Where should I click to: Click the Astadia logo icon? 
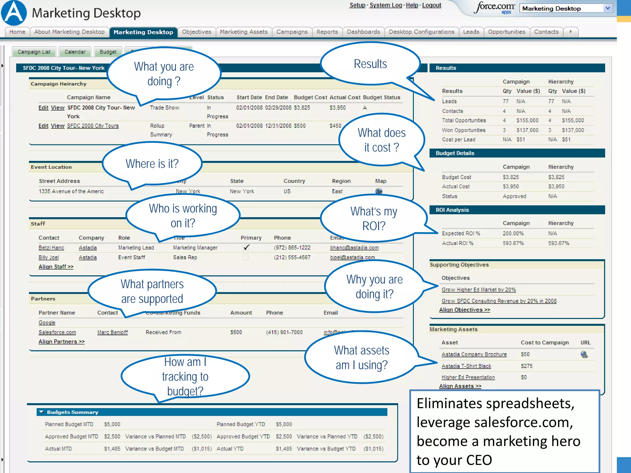[14, 13]
